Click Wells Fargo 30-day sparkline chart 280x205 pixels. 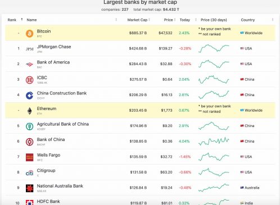click(x=214, y=157)
